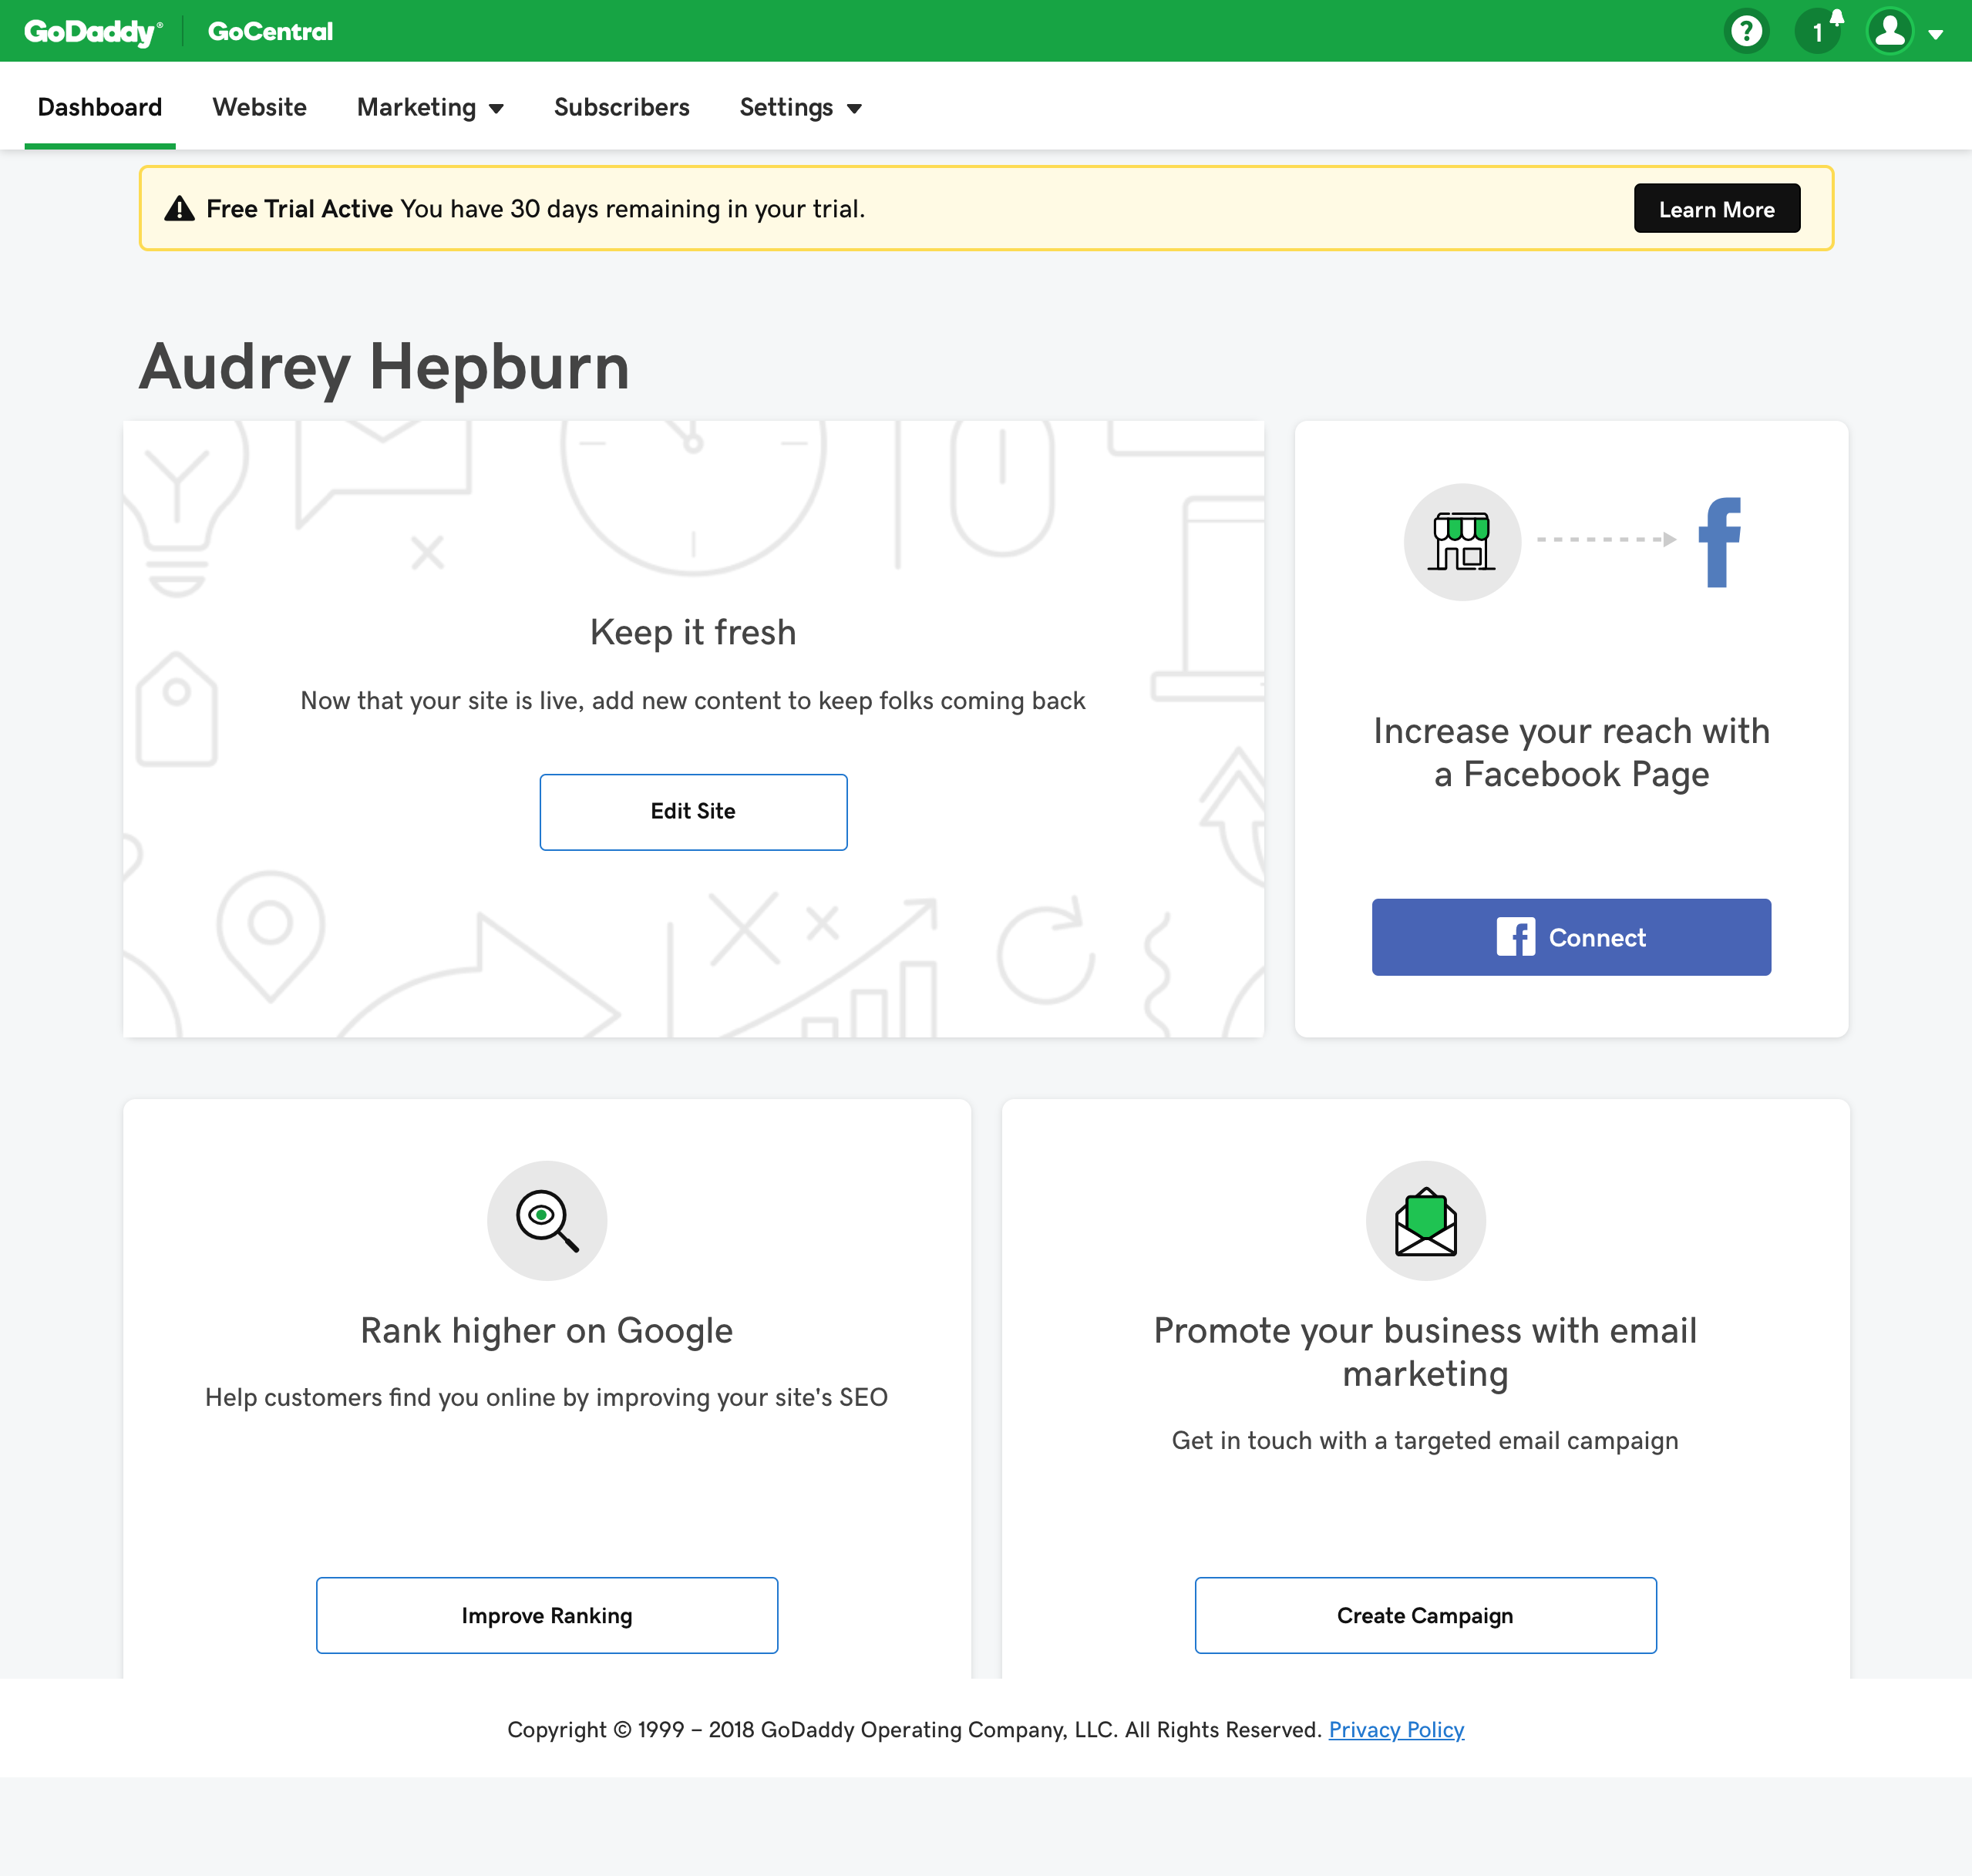
Task: Click the GoDaddy logo
Action: pyautogui.click(x=92, y=31)
